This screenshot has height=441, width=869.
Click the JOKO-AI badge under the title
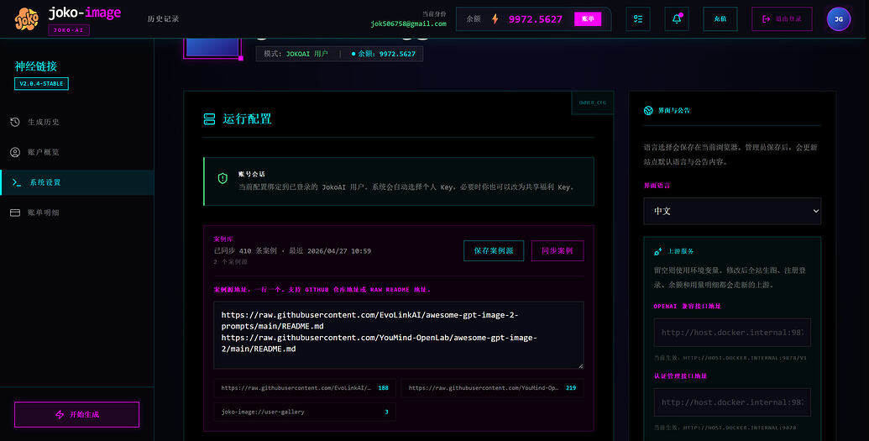(x=69, y=30)
